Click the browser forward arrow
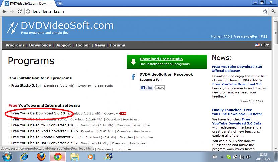The width and height of the screenshot is (278, 162). 12,11
